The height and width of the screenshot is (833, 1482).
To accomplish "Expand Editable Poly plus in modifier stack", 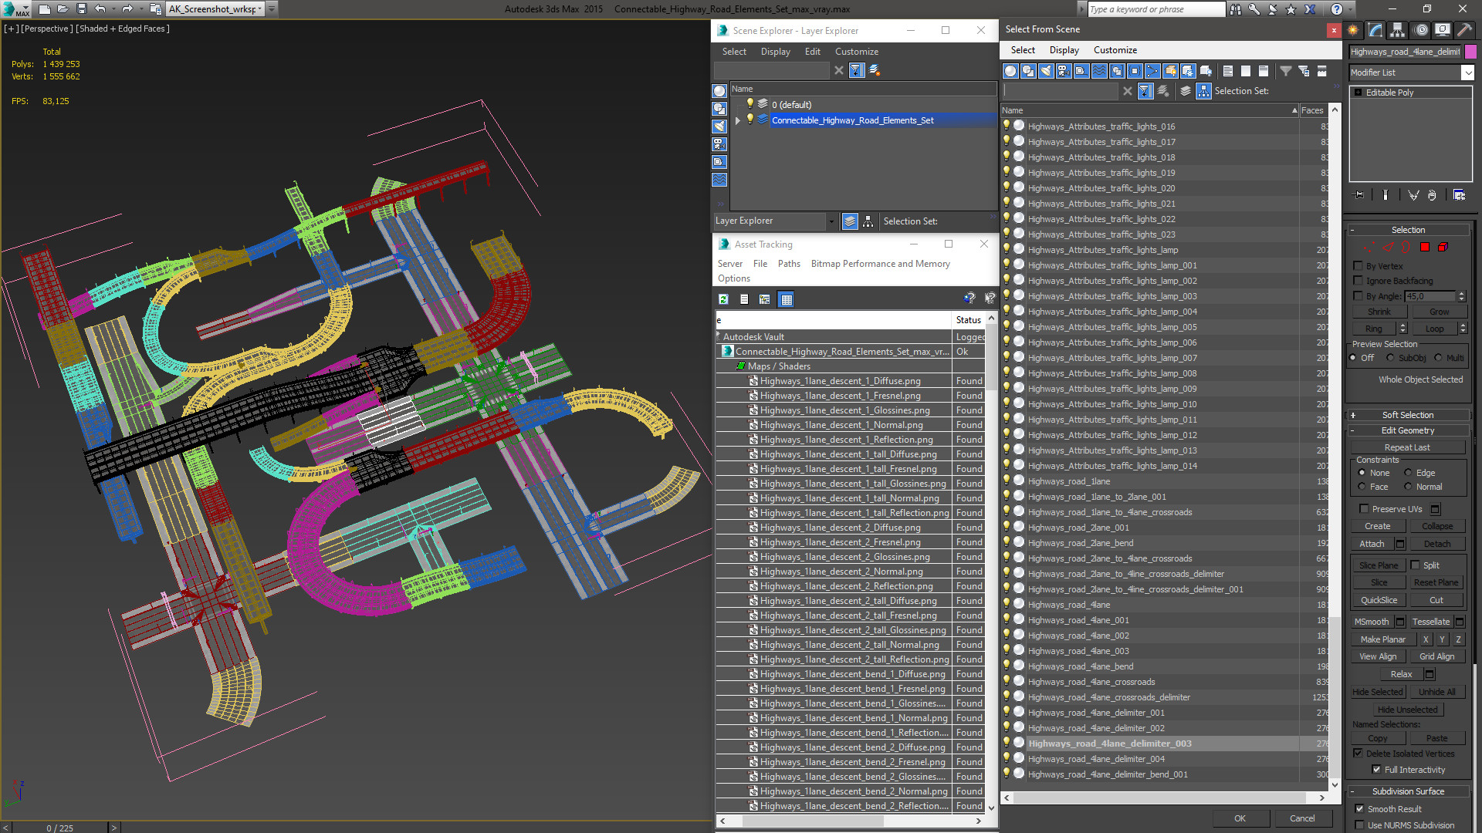I will tap(1358, 93).
